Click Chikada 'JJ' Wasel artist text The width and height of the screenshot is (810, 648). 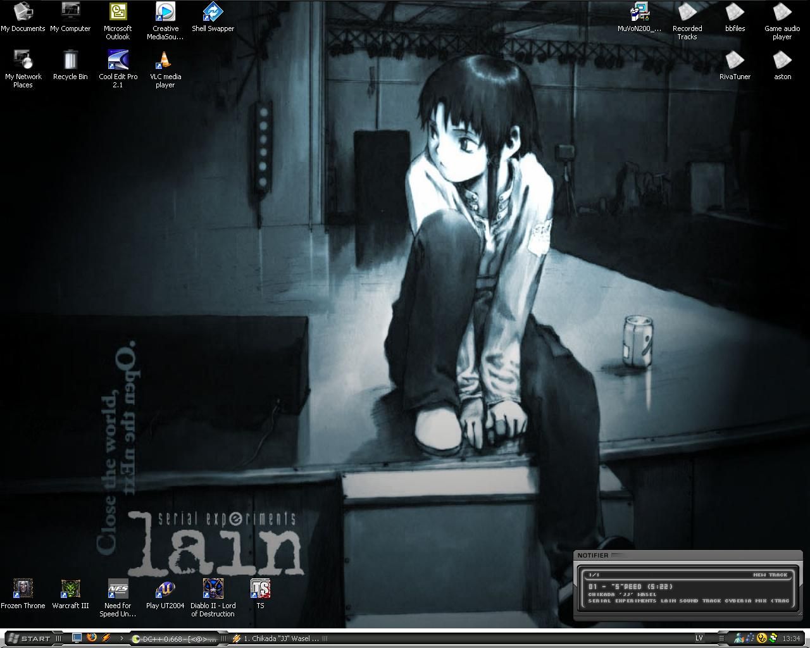(x=622, y=594)
